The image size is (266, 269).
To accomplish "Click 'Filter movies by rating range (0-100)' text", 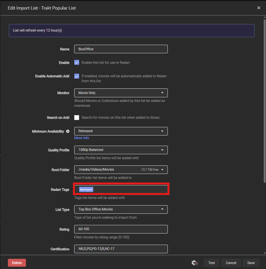I will (x=102, y=237).
